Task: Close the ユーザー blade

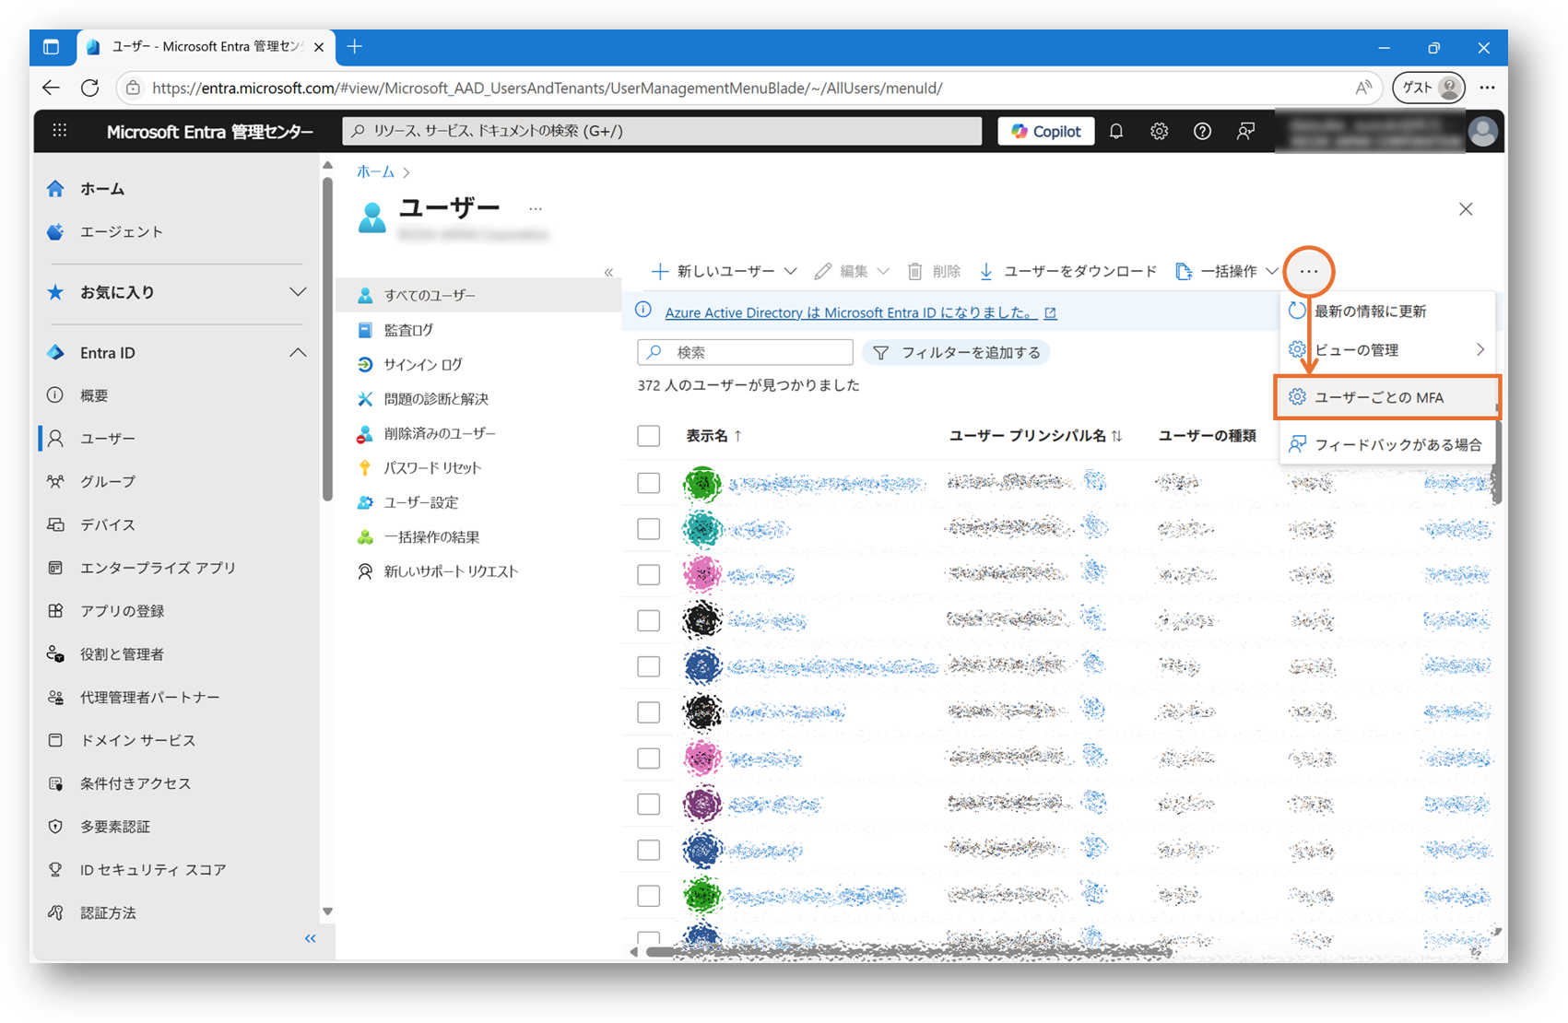Action: [1466, 209]
